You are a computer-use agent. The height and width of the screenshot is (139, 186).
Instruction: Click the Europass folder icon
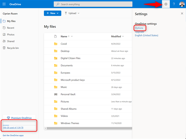coord(56,73)
